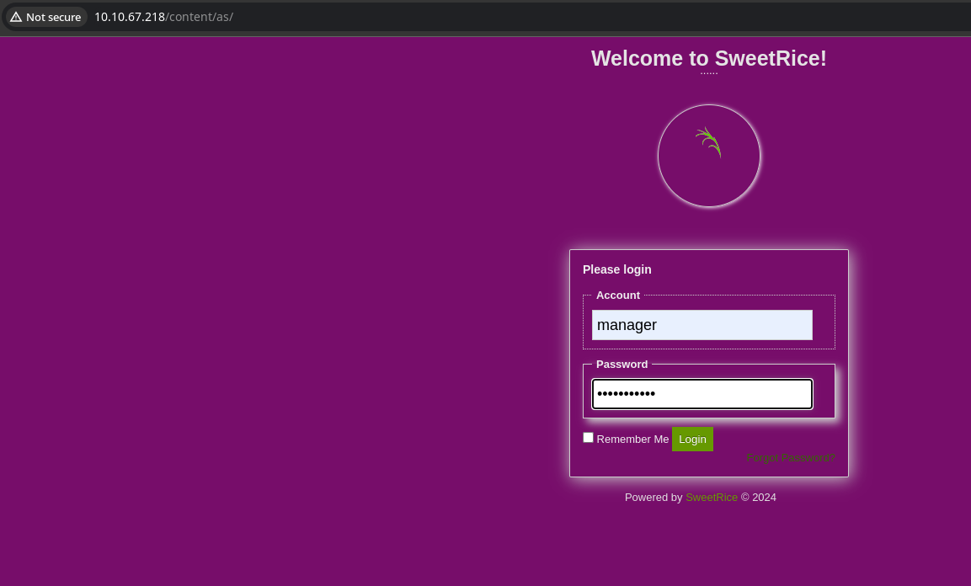The image size is (971, 586).
Task: Click the Welcome to SweetRice! heading
Action: tap(708, 58)
